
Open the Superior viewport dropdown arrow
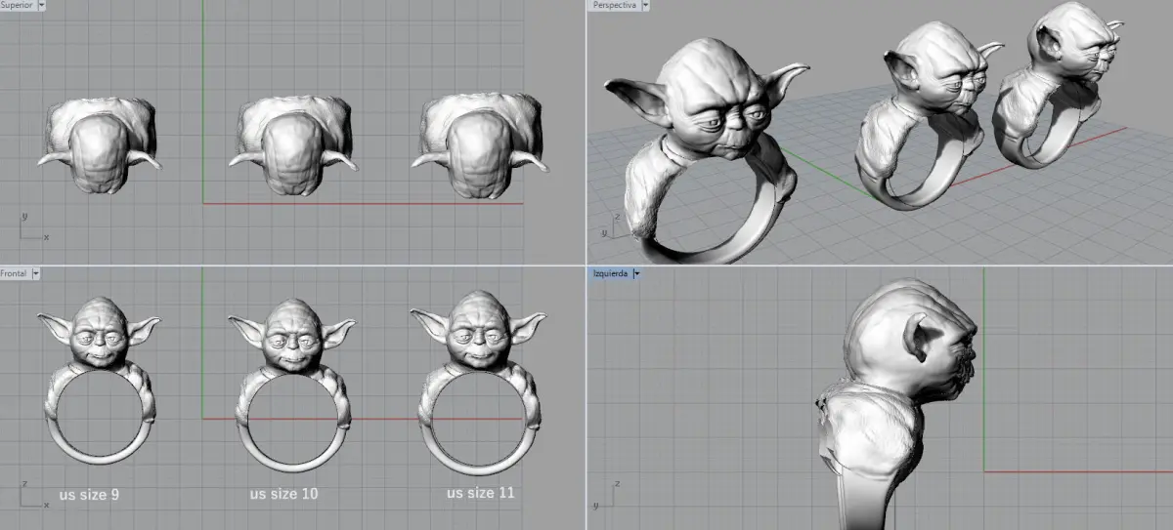41,6
